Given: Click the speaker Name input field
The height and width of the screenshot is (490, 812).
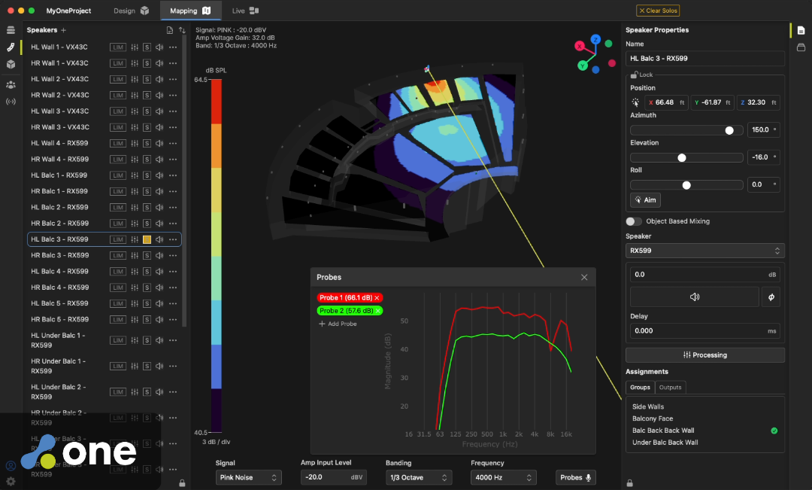Looking at the screenshot, I should tap(704, 58).
